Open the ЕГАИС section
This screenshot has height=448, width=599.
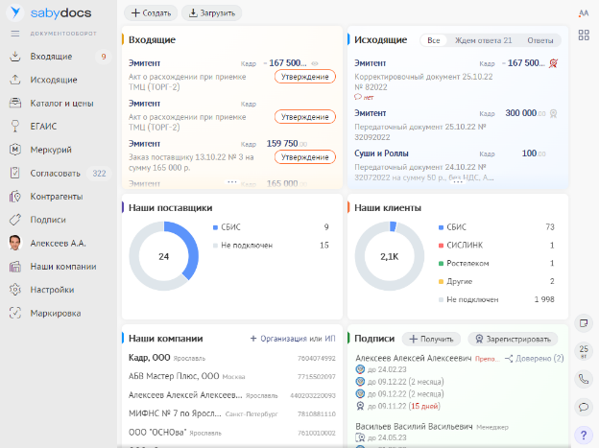[43, 127]
